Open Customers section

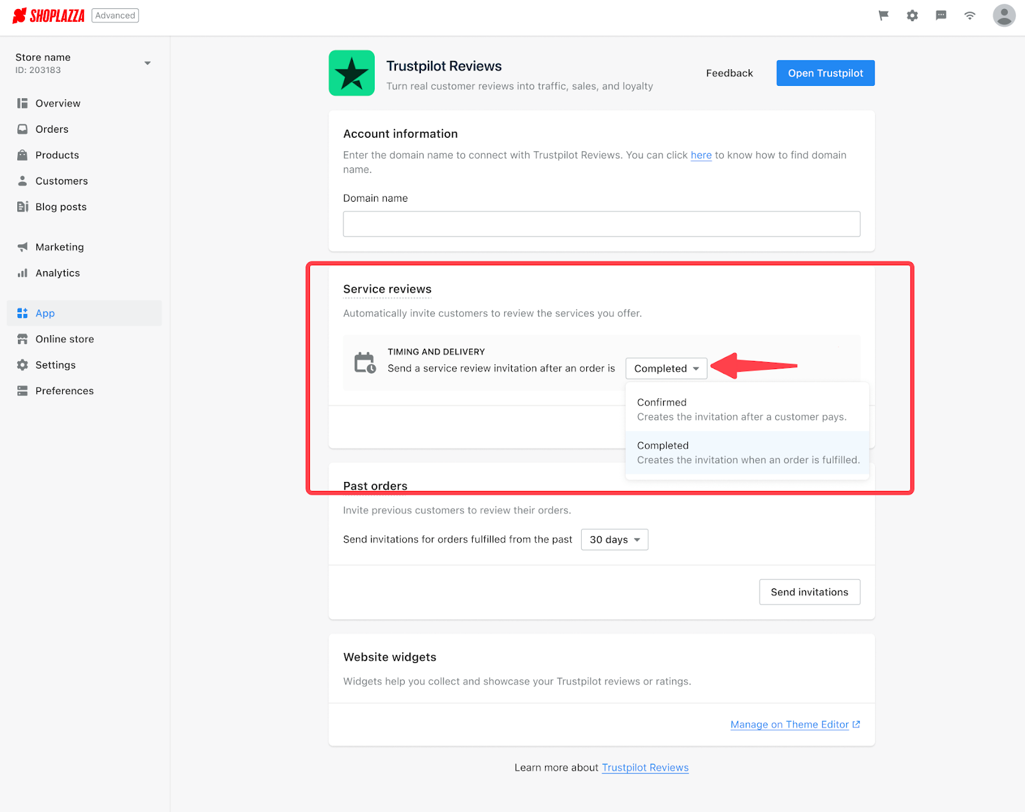point(61,181)
